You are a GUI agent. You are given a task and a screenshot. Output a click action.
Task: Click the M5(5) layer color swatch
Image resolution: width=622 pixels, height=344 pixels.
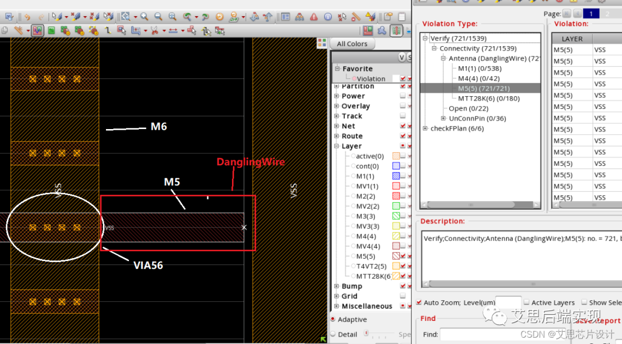click(396, 256)
